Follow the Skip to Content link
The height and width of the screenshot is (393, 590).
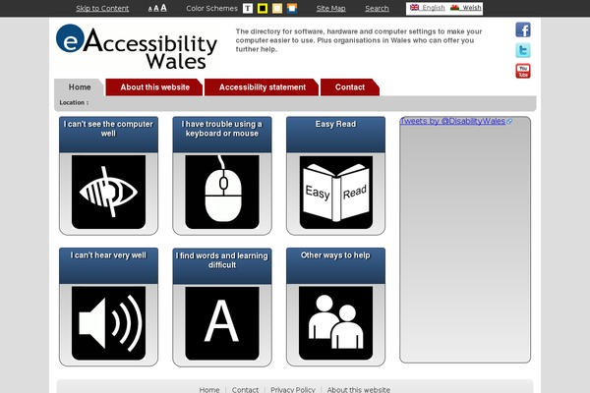click(102, 8)
